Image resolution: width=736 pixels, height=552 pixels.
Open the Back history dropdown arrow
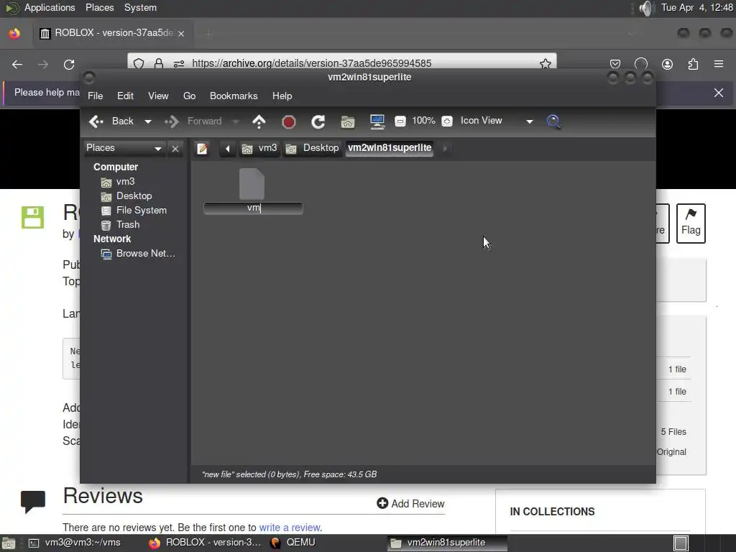click(x=148, y=121)
